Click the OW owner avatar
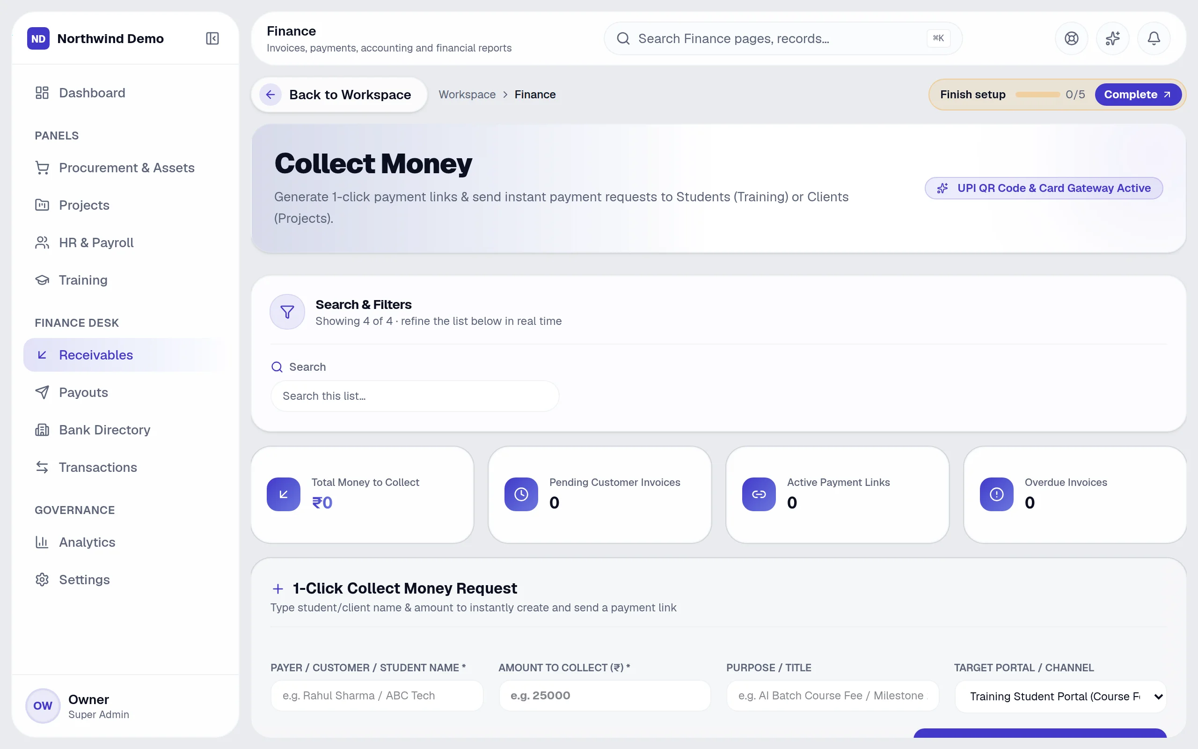 click(43, 705)
